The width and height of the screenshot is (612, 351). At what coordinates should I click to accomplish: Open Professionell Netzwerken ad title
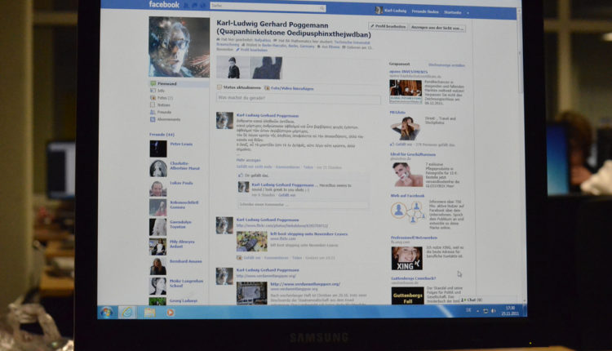click(414, 238)
